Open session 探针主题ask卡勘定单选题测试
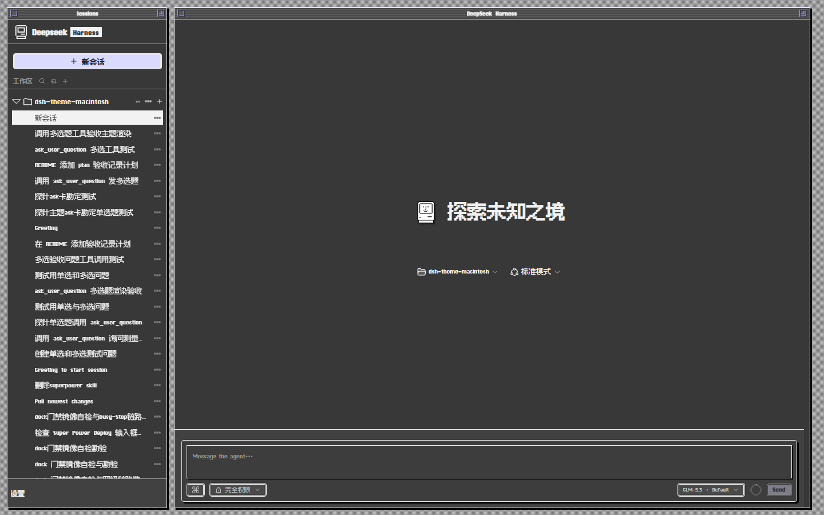The width and height of the screenshot is (824, 515). click(x=88, y=212)
